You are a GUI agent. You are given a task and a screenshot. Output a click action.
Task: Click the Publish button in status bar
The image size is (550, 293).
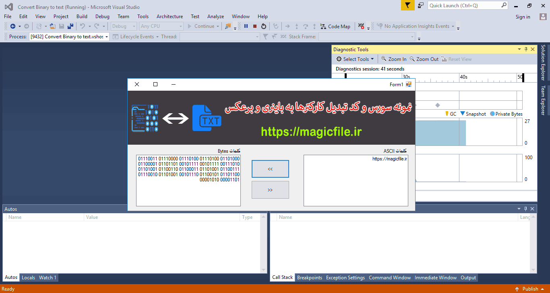pyautogui.click(x=530, y=289)
